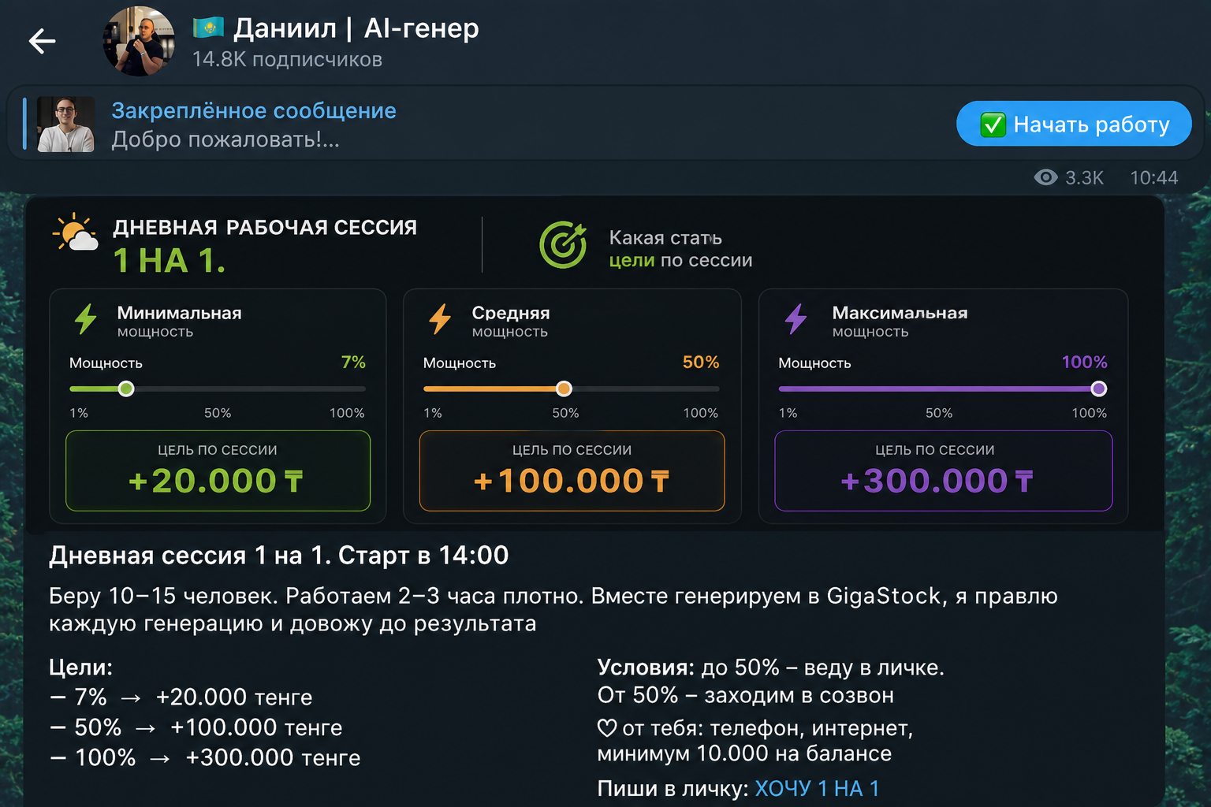Click the green target goal icon
1211x807 pixels.
pos(563,244)
